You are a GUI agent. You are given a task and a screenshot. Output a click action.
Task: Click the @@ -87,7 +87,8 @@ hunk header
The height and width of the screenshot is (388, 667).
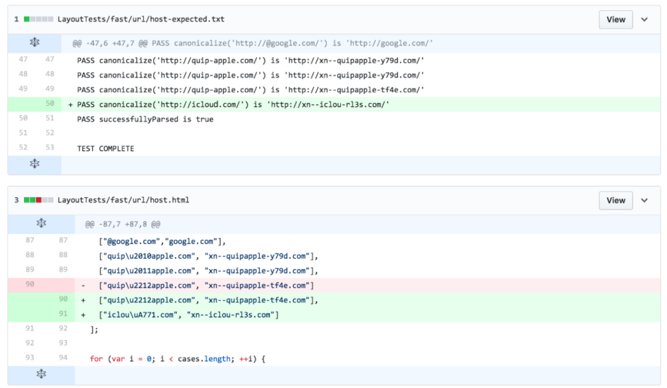pyautogui.click(x=122, y=224)
